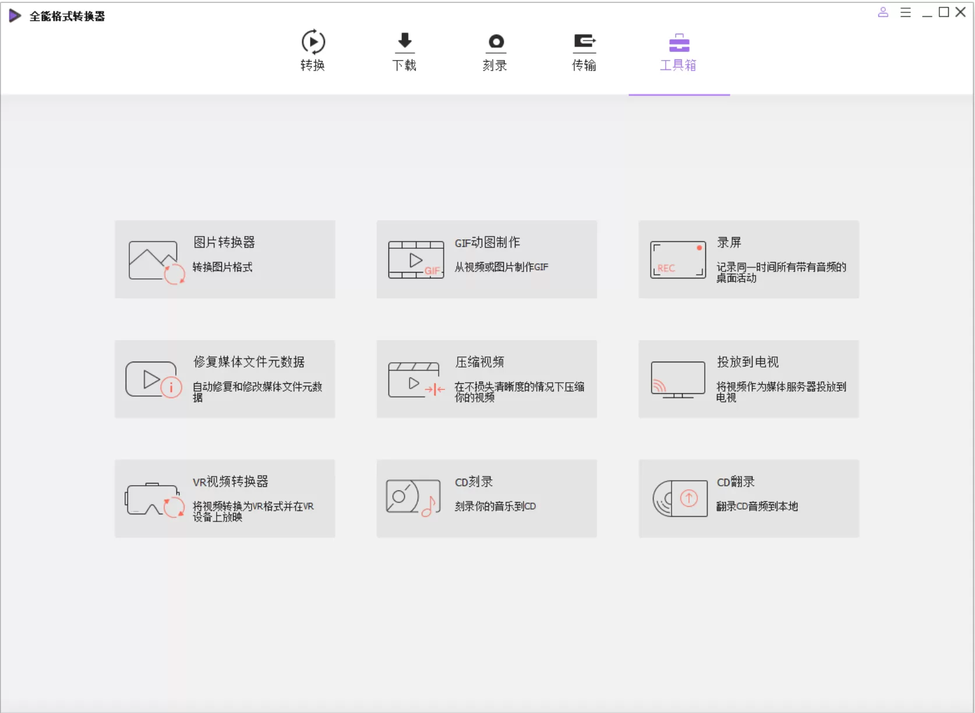The width and height of the screenshot is (975, 713).
Task: Open the 修复媒体文件元数据 metadata icon
Action: pos(153,380)
